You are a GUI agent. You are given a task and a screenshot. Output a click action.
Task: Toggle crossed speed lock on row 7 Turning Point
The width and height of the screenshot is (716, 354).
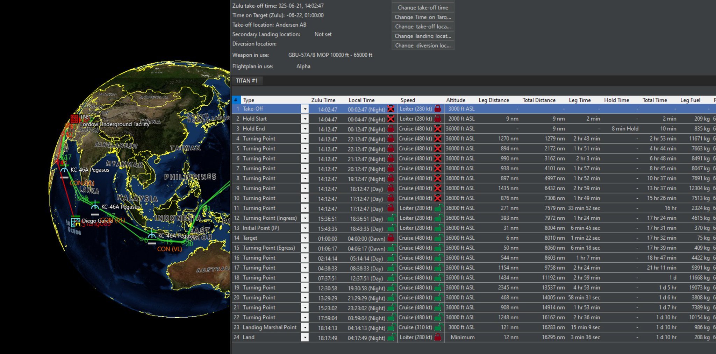pos(438,168)
